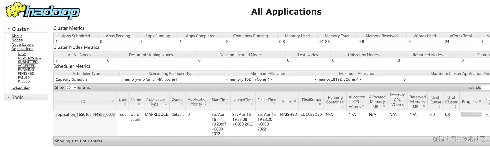Viewport: 490px width, 147px height.
Task: Sort table by StartTime column
Action: 220,101
